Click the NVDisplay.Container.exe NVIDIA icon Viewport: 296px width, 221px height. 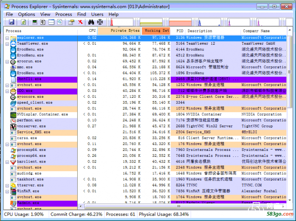pyautogui.click(x=13, y=114)
